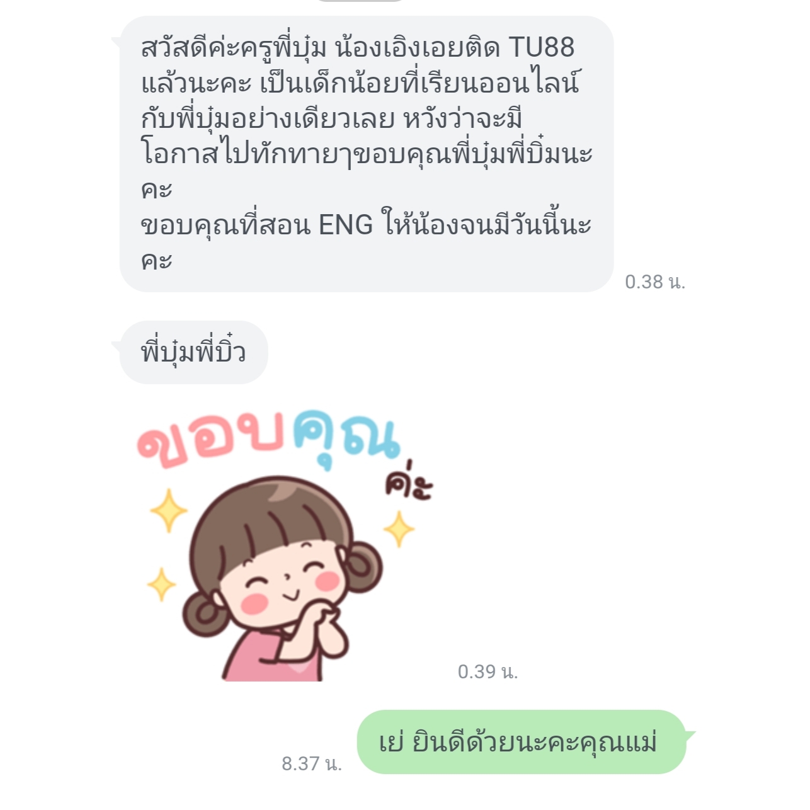Image resolution: width=810 pixels, height=810 pixels.
Task: Open the thank-you girl sticker preview
Action: [283, 545]
